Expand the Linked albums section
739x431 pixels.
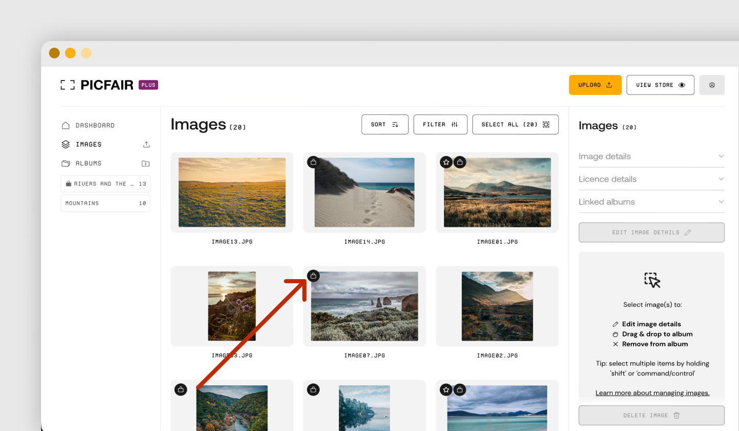651,202
